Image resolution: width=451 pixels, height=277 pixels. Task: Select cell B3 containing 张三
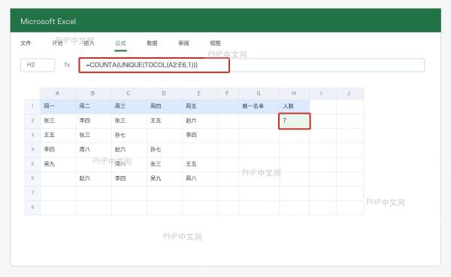93,135
